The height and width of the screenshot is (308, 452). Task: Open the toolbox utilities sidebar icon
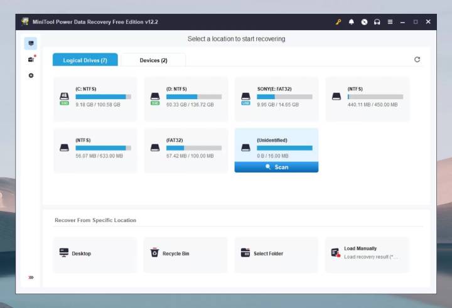coord(31,60)
